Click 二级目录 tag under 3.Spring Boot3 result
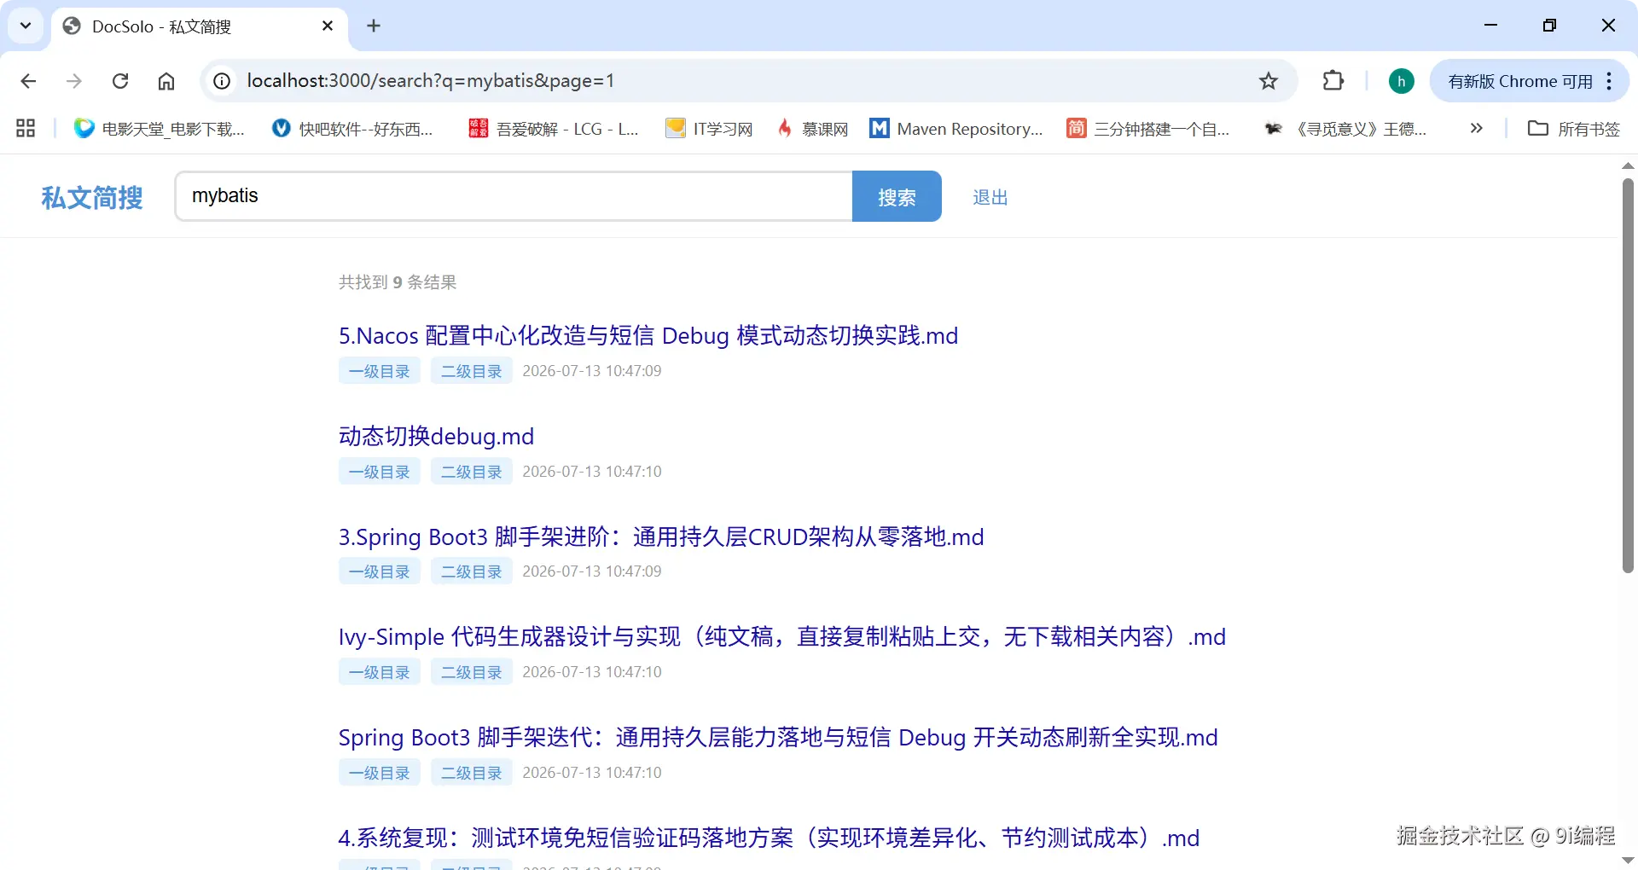 (472, 571)
